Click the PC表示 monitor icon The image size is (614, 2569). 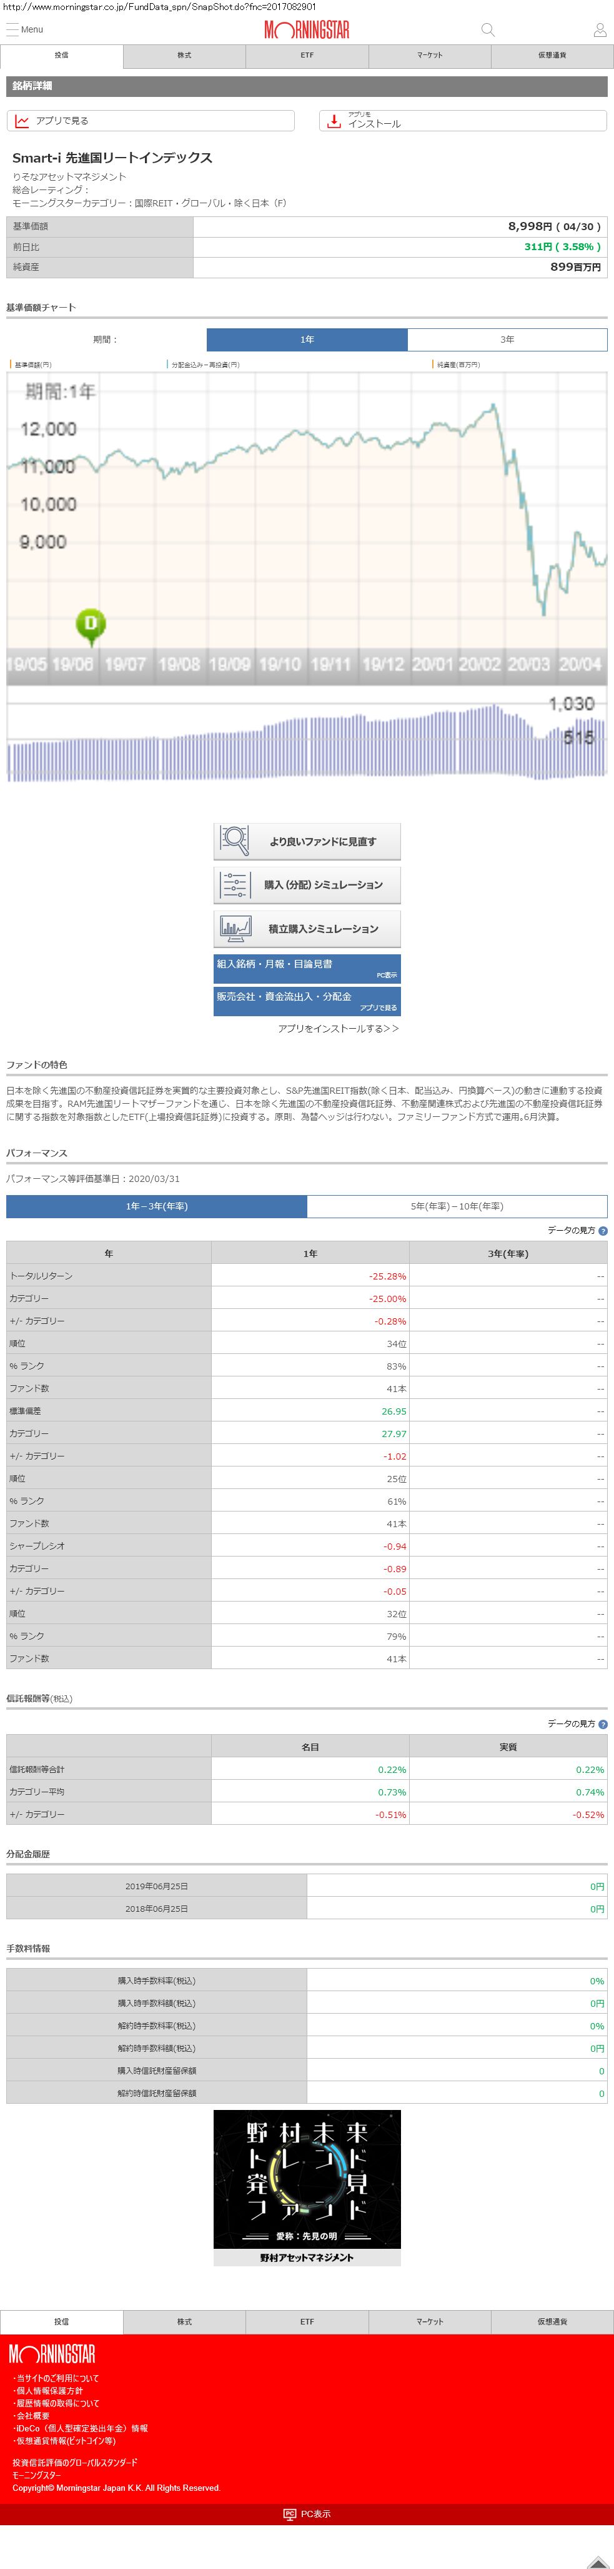click(290, 2514)
